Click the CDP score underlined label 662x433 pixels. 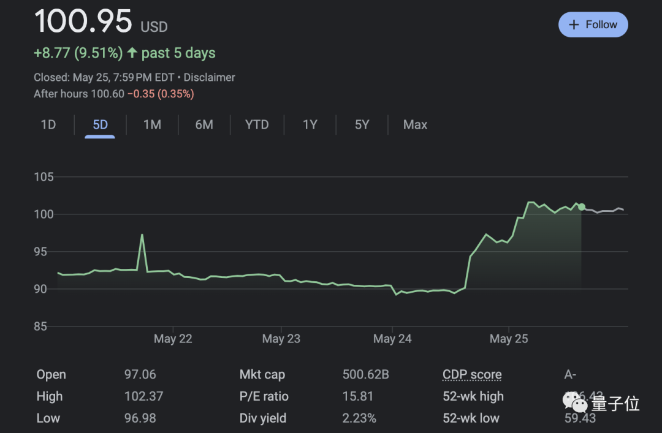(472, 375)
